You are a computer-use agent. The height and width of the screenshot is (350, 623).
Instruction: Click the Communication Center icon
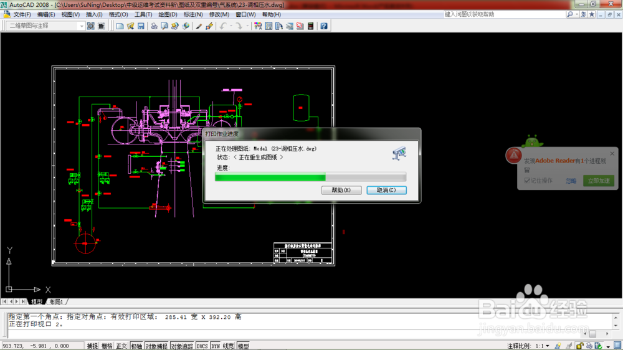tap(583, 14)
